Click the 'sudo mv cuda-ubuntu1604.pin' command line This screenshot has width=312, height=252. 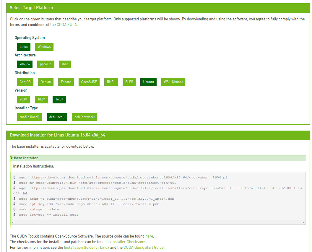tap(97, 183)
